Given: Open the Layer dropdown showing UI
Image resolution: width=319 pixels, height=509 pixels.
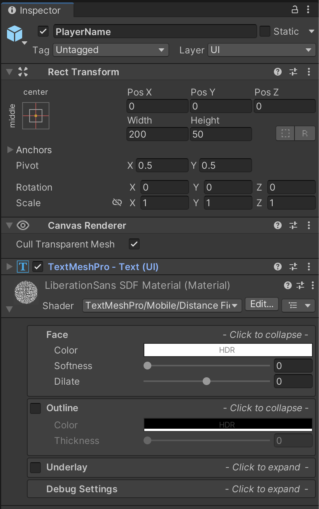Looking at the screenshot, I should pos(261,50).
